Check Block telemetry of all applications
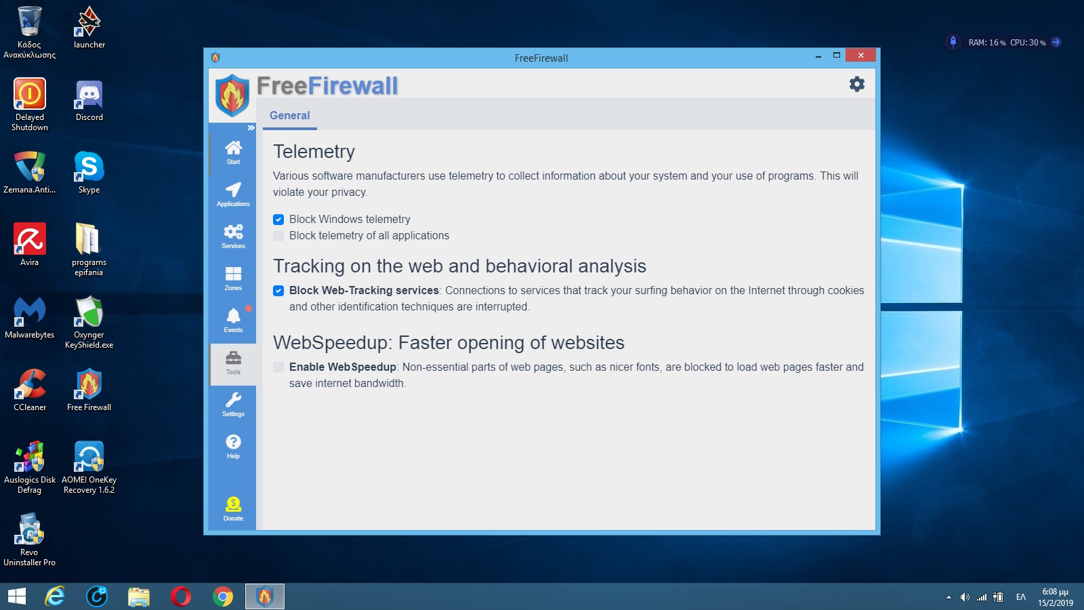The image size is (1084, 610). click(278, 236)
